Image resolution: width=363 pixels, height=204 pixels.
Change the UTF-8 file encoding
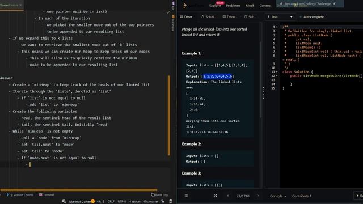[122, 202]
